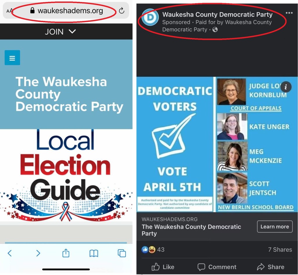The width and height of the screenshot is (298, 275).
Task: Open the Safari share sheet icon
Action: [x=66, y=253]
